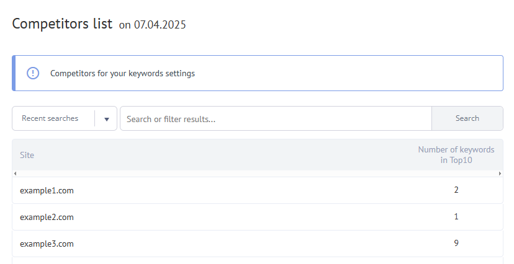
Task: Sort by Number of keywords in Top10
Action: tap(456, 155)
